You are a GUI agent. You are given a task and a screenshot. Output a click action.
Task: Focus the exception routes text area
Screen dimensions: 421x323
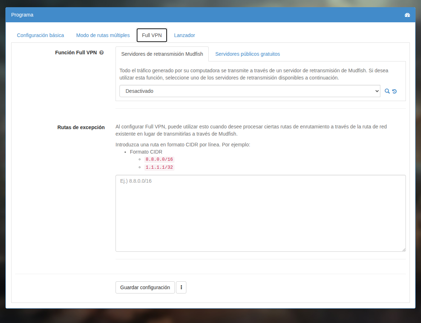tap(261, 213)
